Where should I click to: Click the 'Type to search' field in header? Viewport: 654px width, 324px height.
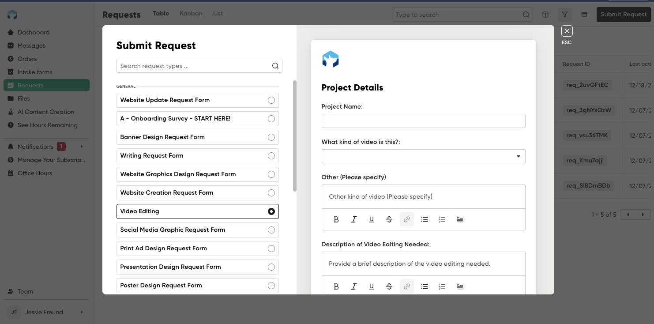[462, 15]
